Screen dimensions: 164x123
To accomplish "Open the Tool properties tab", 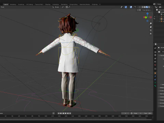I will [x=155, y=48].
